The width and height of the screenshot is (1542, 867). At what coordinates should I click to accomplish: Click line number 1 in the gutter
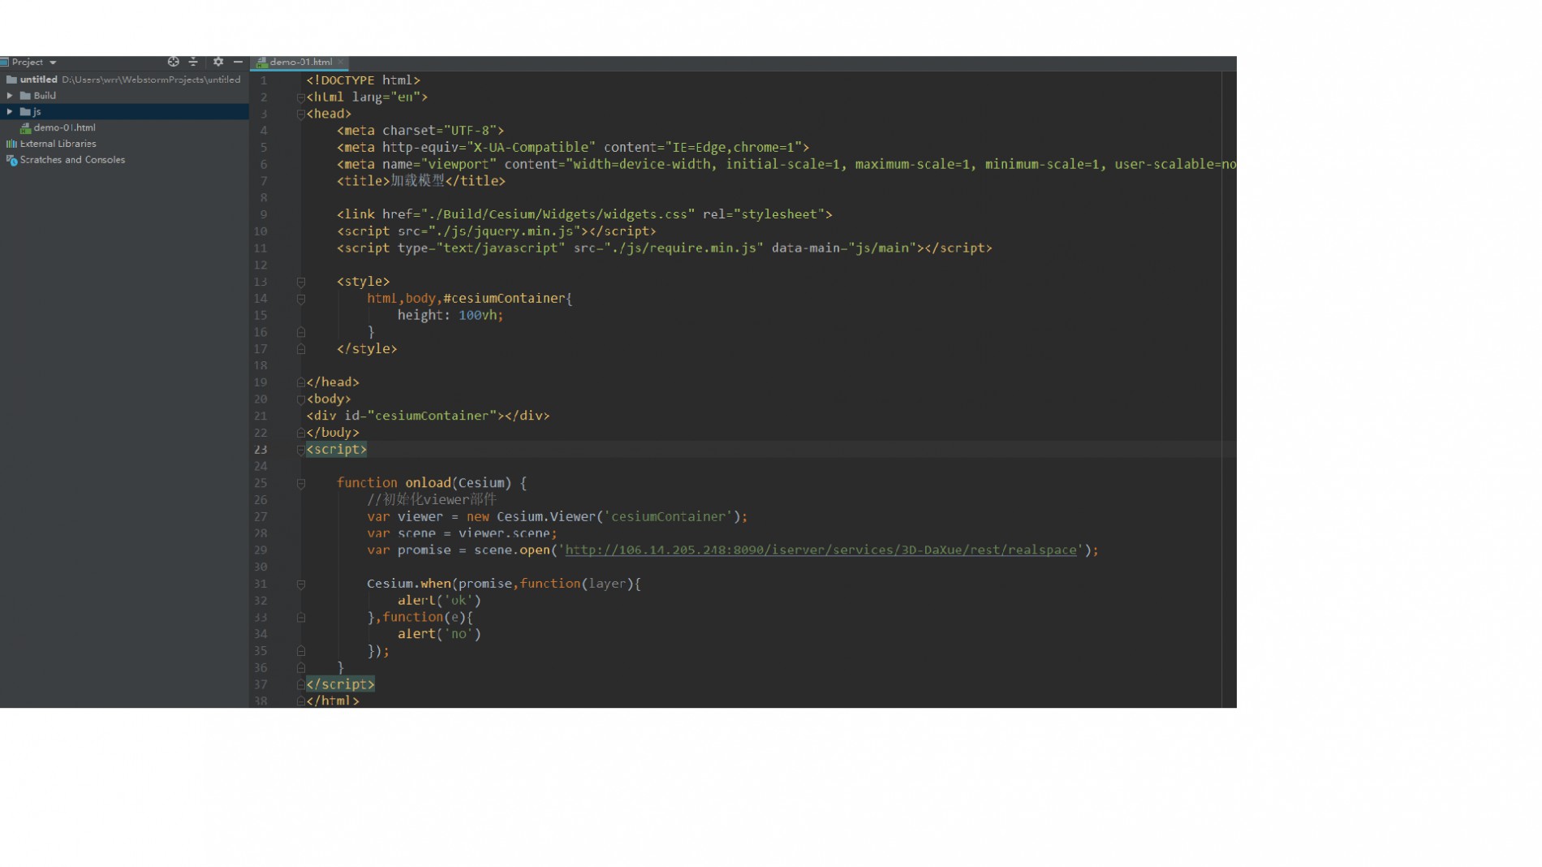pos(264,80)
